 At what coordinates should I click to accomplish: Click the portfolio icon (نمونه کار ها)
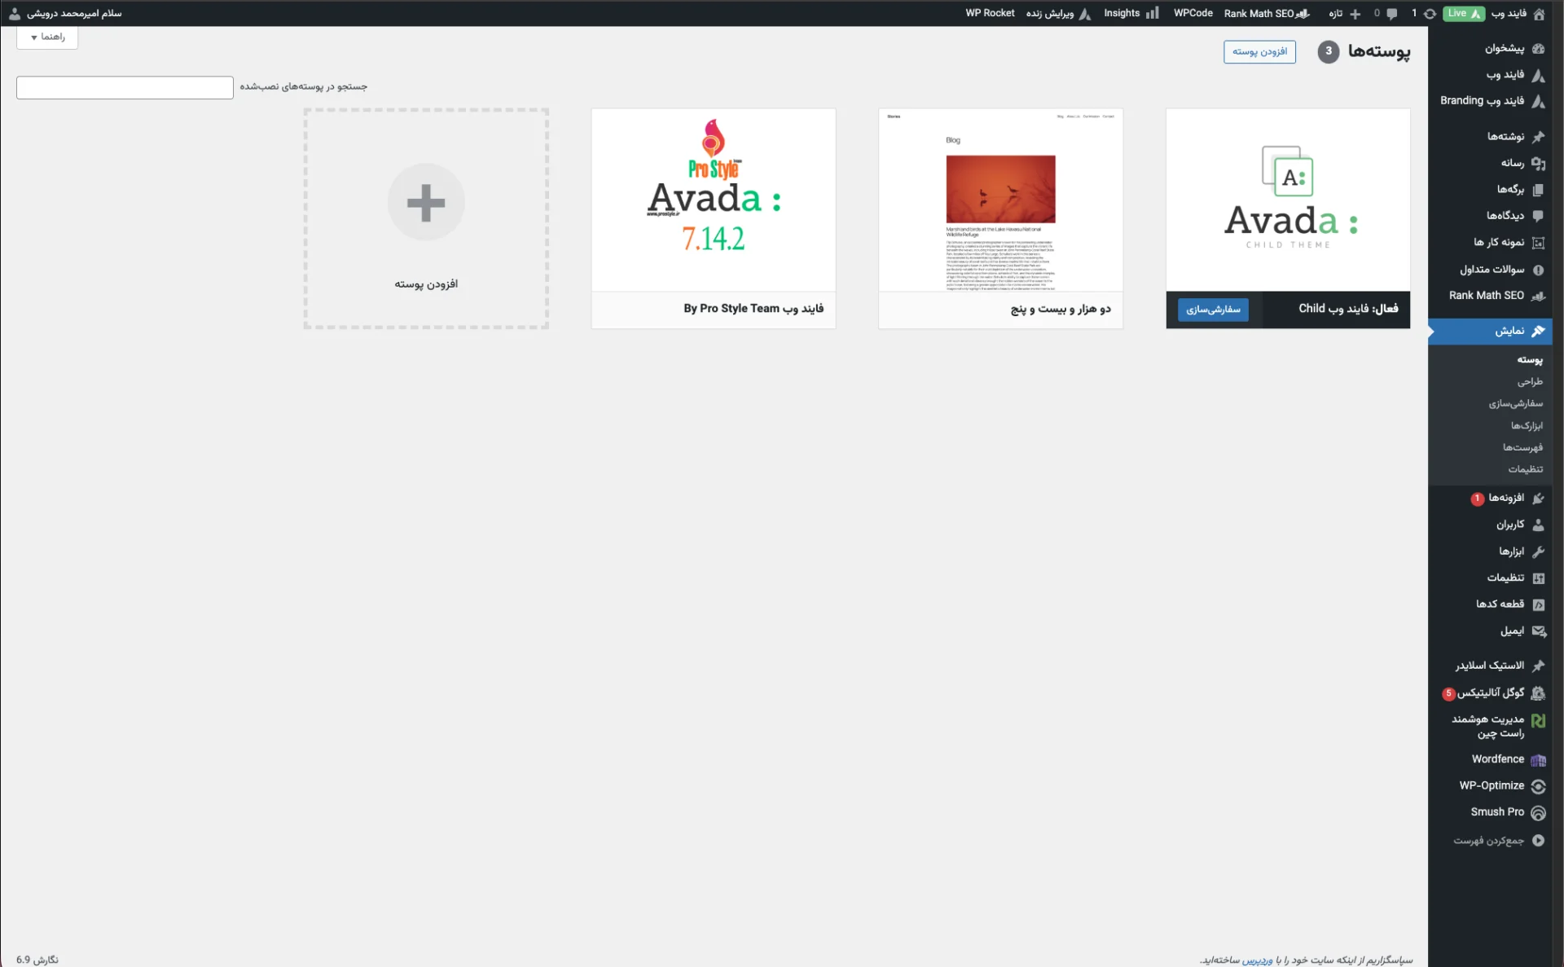[x=1538, y=243]
